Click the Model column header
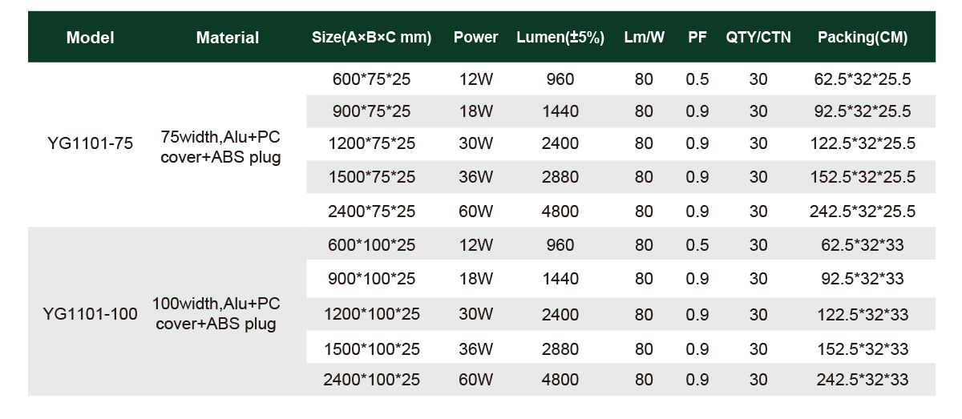The width and height of the screenshot is (962, 419). pyautogui.click(x=90, y=38)
